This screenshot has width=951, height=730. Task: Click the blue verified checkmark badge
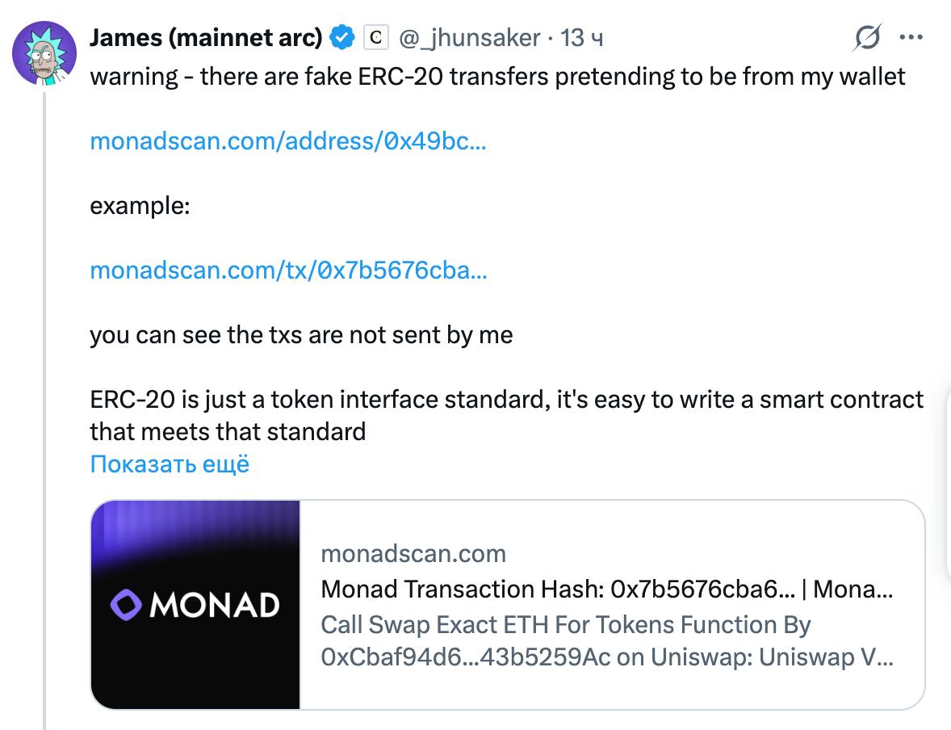coord(343,36)
